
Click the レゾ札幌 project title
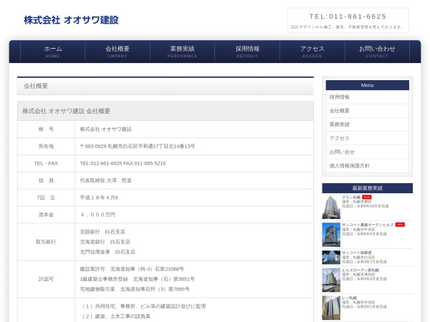click(x=350, y=298)
